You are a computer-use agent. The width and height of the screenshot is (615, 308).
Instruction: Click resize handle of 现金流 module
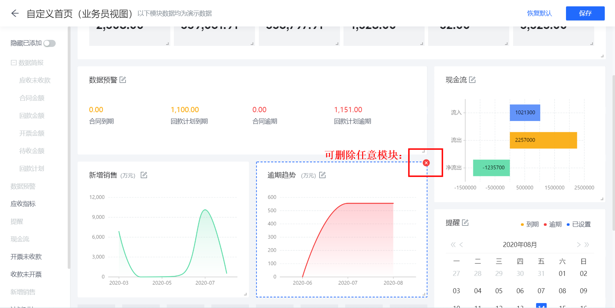(x=602, y=199)
